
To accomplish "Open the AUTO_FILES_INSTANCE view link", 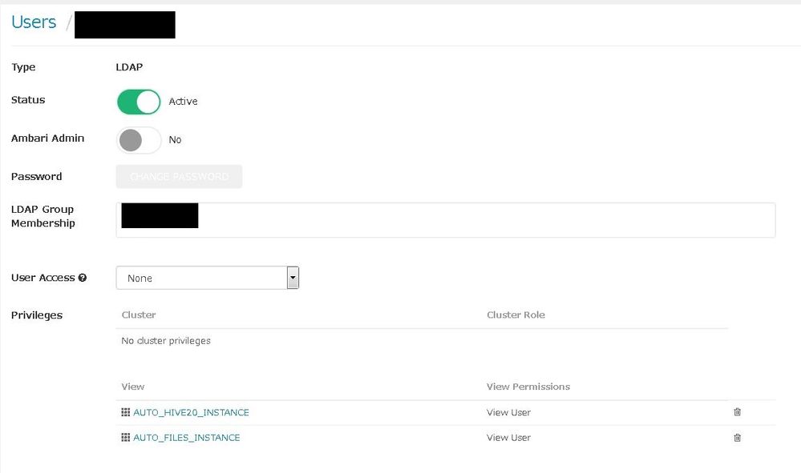I will pos(186,438).
